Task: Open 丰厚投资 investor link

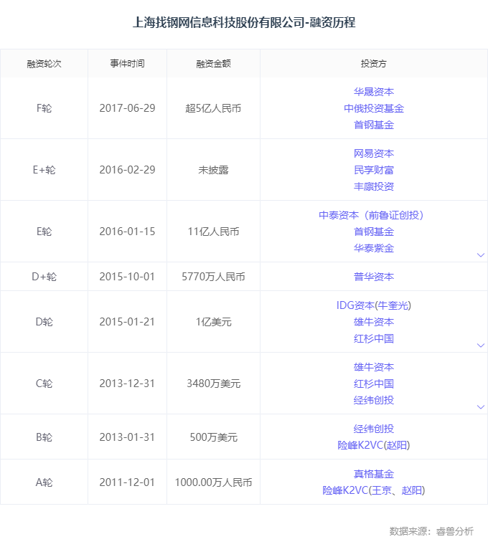Action: [x=373, y=186]
